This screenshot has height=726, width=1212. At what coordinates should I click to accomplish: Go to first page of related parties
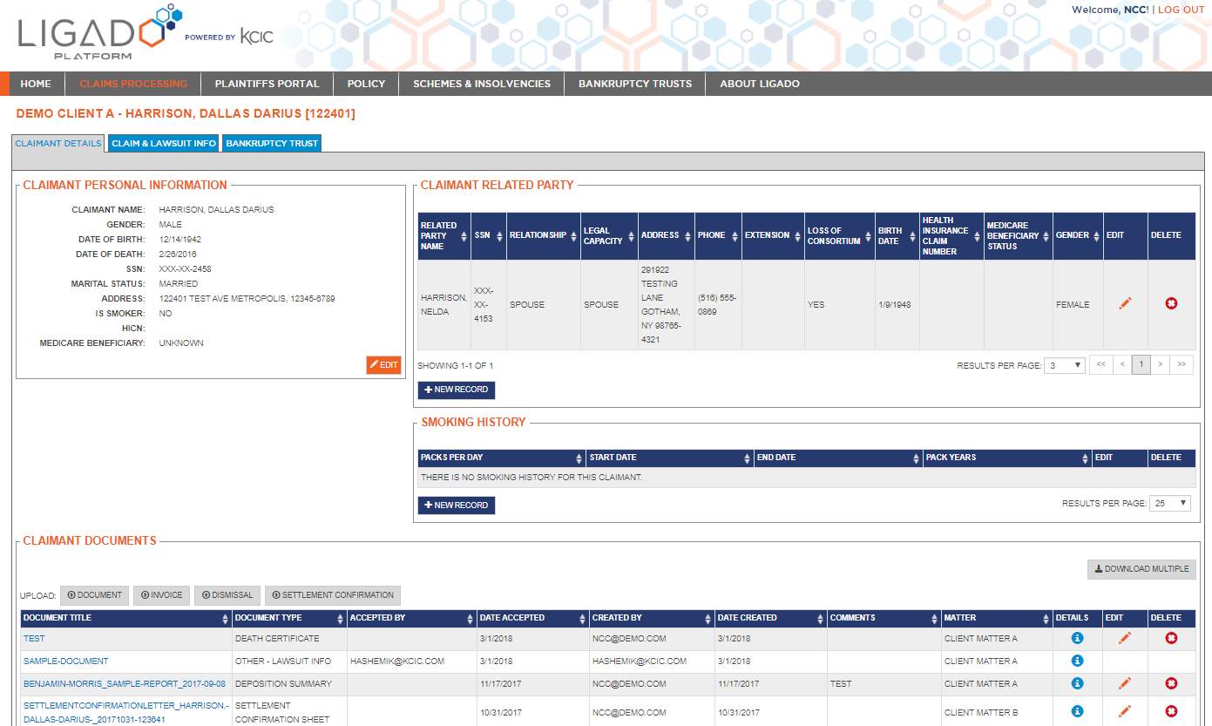1101,364
